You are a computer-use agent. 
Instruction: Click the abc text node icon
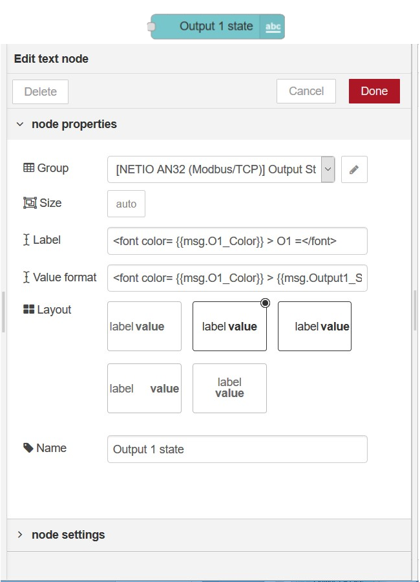[273, 27]
